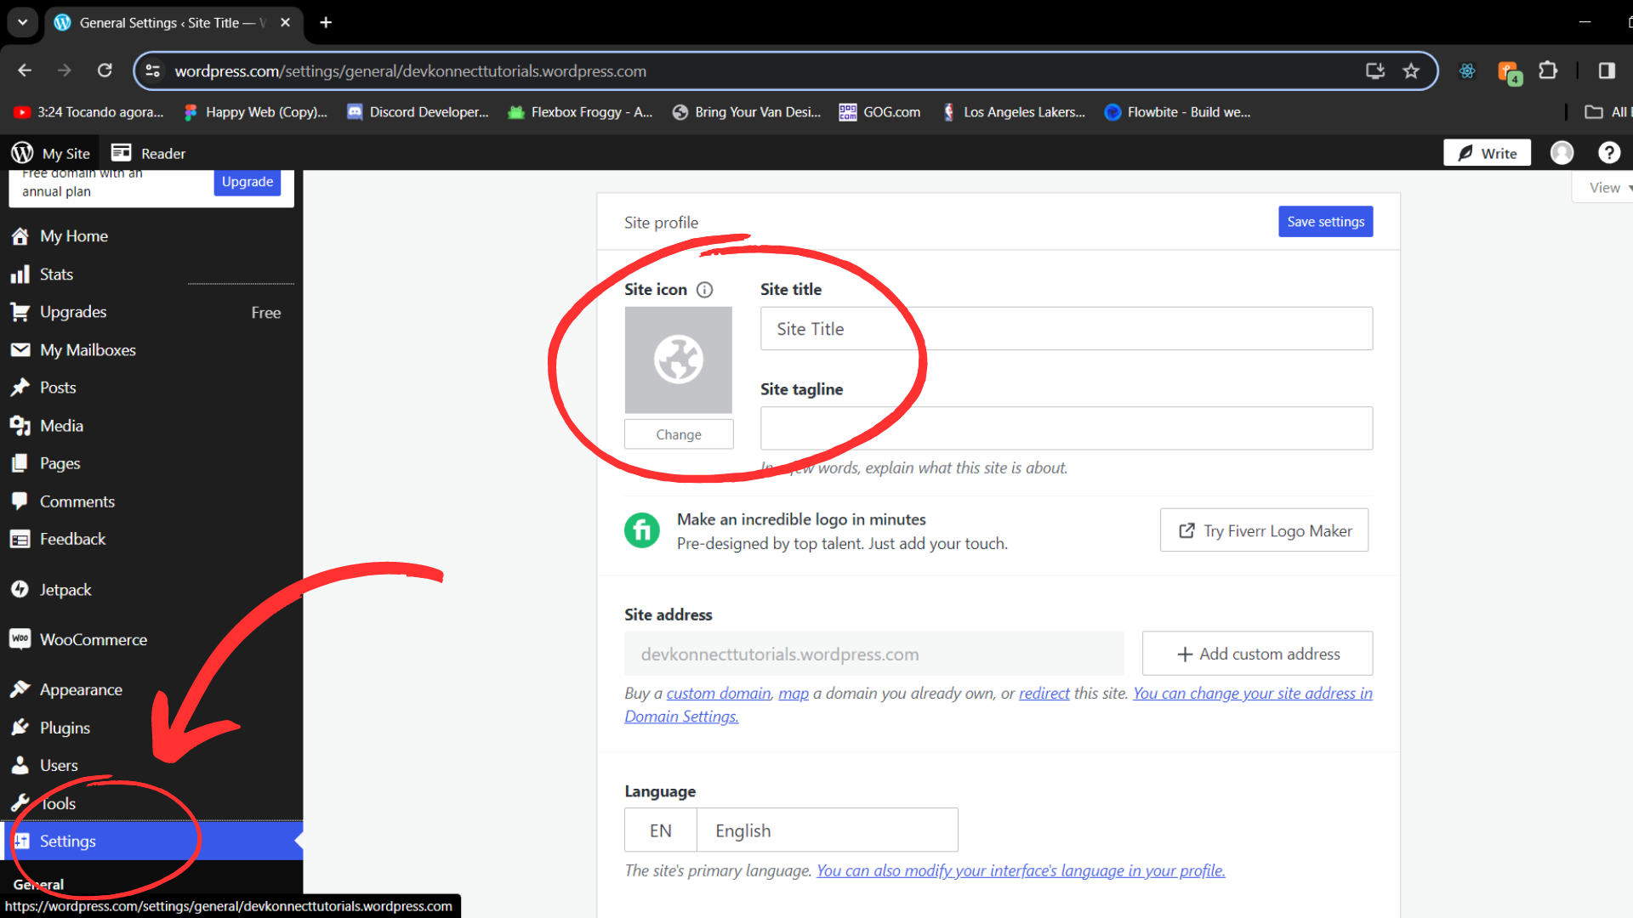Reload the page
Image resolution: width=1633 pixels, height=918 pixels.
point(105,71)
